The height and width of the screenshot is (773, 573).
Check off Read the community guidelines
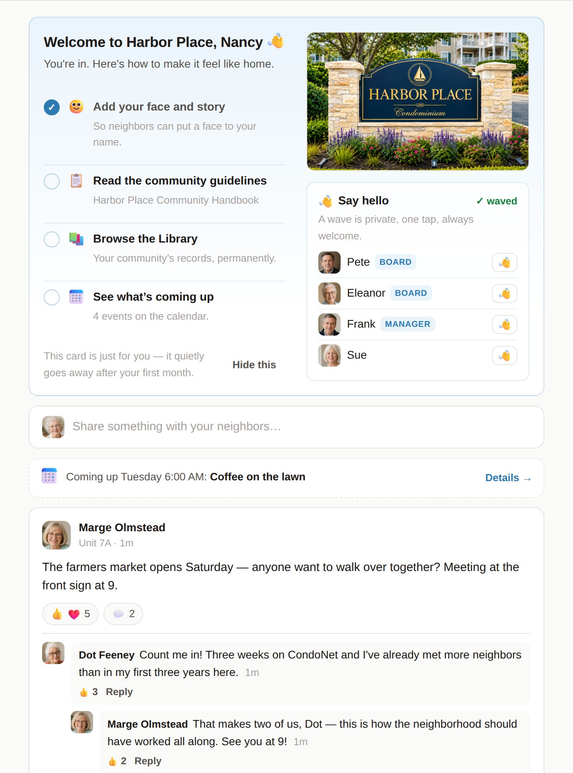coord(52,181)
